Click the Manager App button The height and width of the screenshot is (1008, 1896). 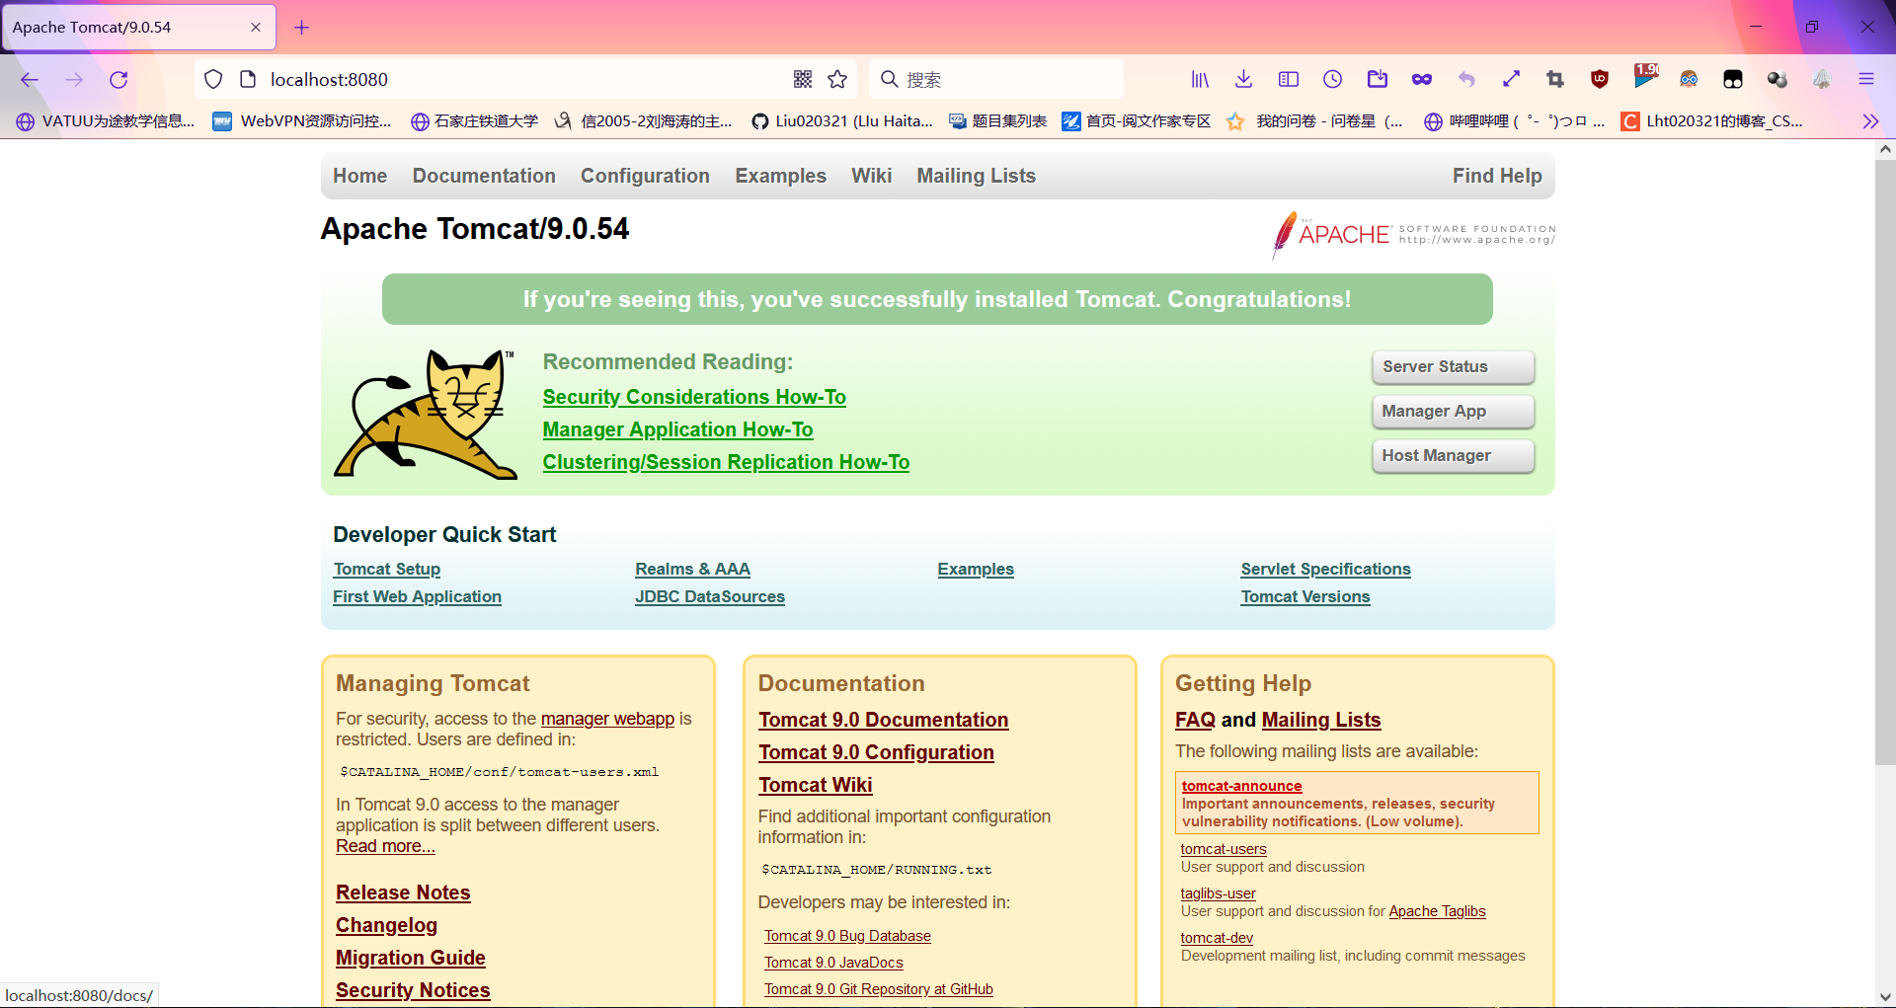(x=1453, y=412)
